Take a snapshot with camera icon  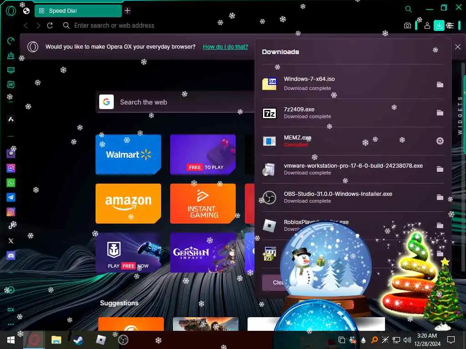(x=407, y=25)
